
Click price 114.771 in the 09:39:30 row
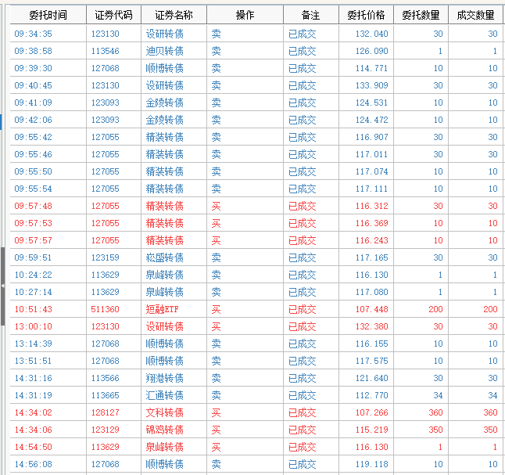371,68
